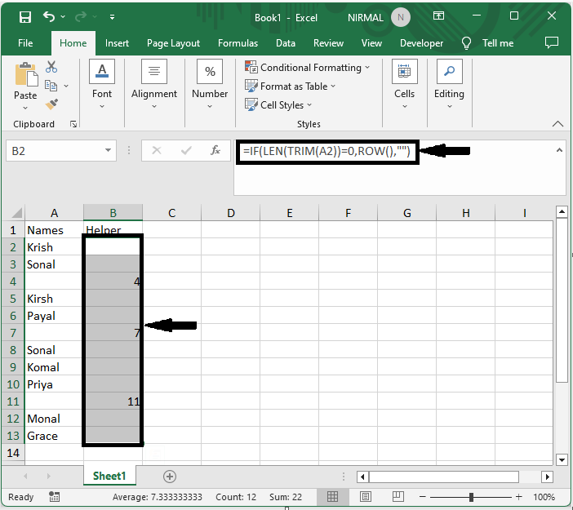The height and width of the screenshot is (510, 573).
Task: Switch to Page Layout view button
Action: [x=365, y=496]
